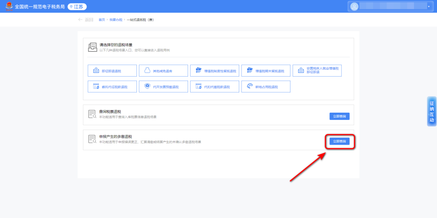The width and height of the screenshot is (437, 218).
Task: Click 立即查询 for 申报产生的多缴退税
Action: [339, 141]
